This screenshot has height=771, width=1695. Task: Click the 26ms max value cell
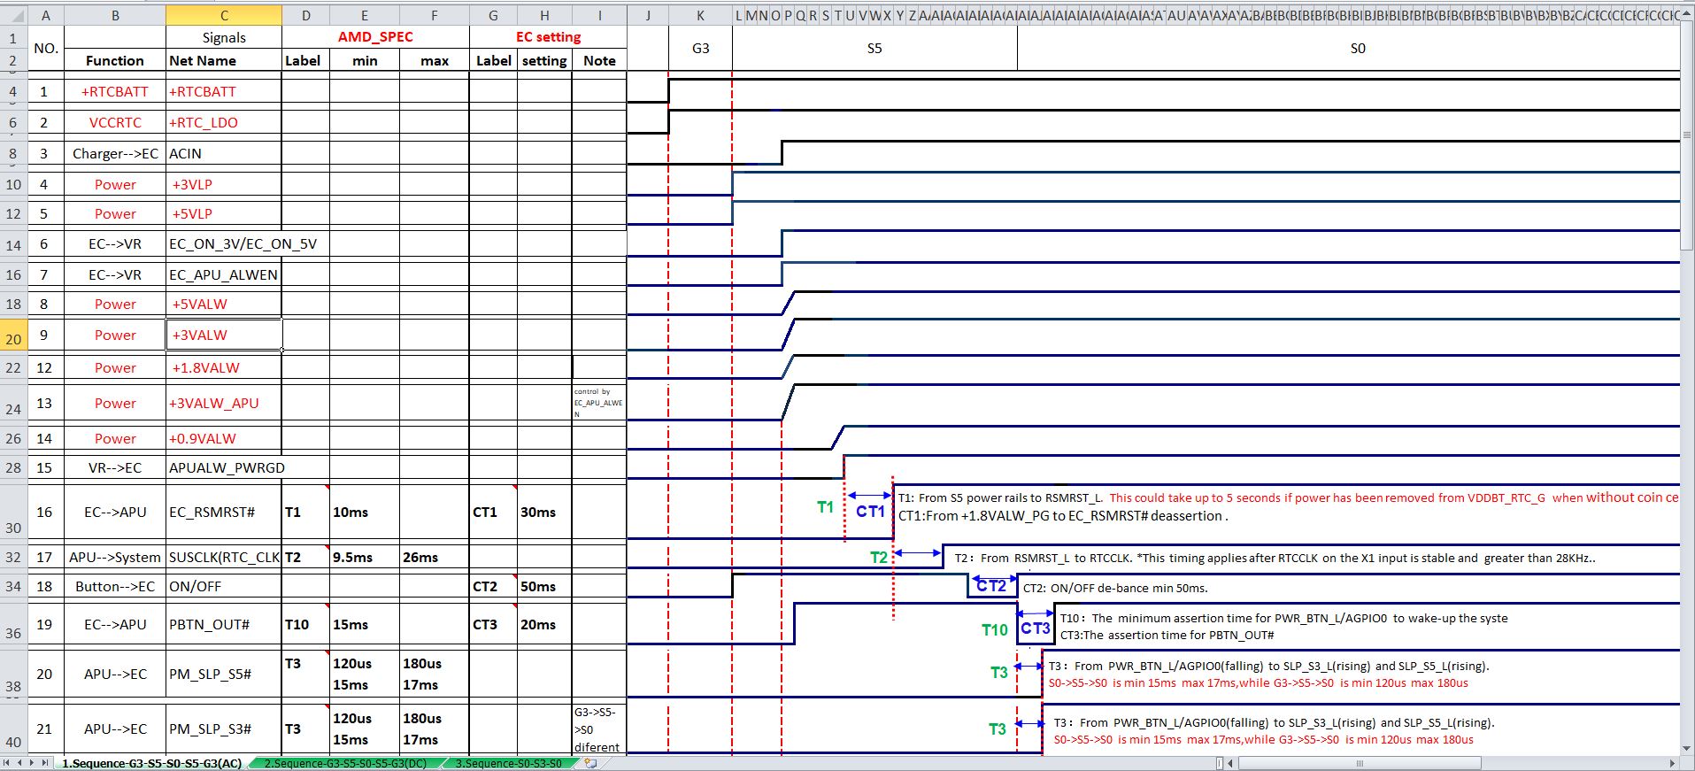pyautogui.click(x=435, y=557)
